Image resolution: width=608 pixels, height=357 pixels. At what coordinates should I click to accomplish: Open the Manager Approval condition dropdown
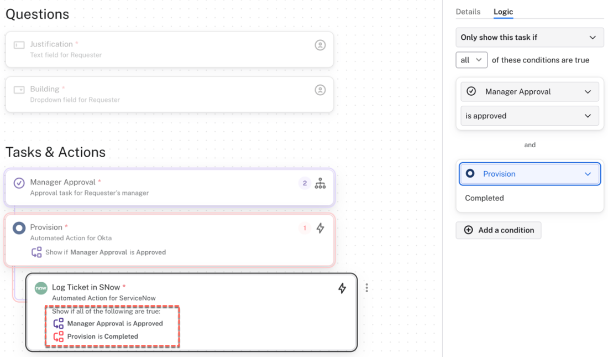coord(530,92)
